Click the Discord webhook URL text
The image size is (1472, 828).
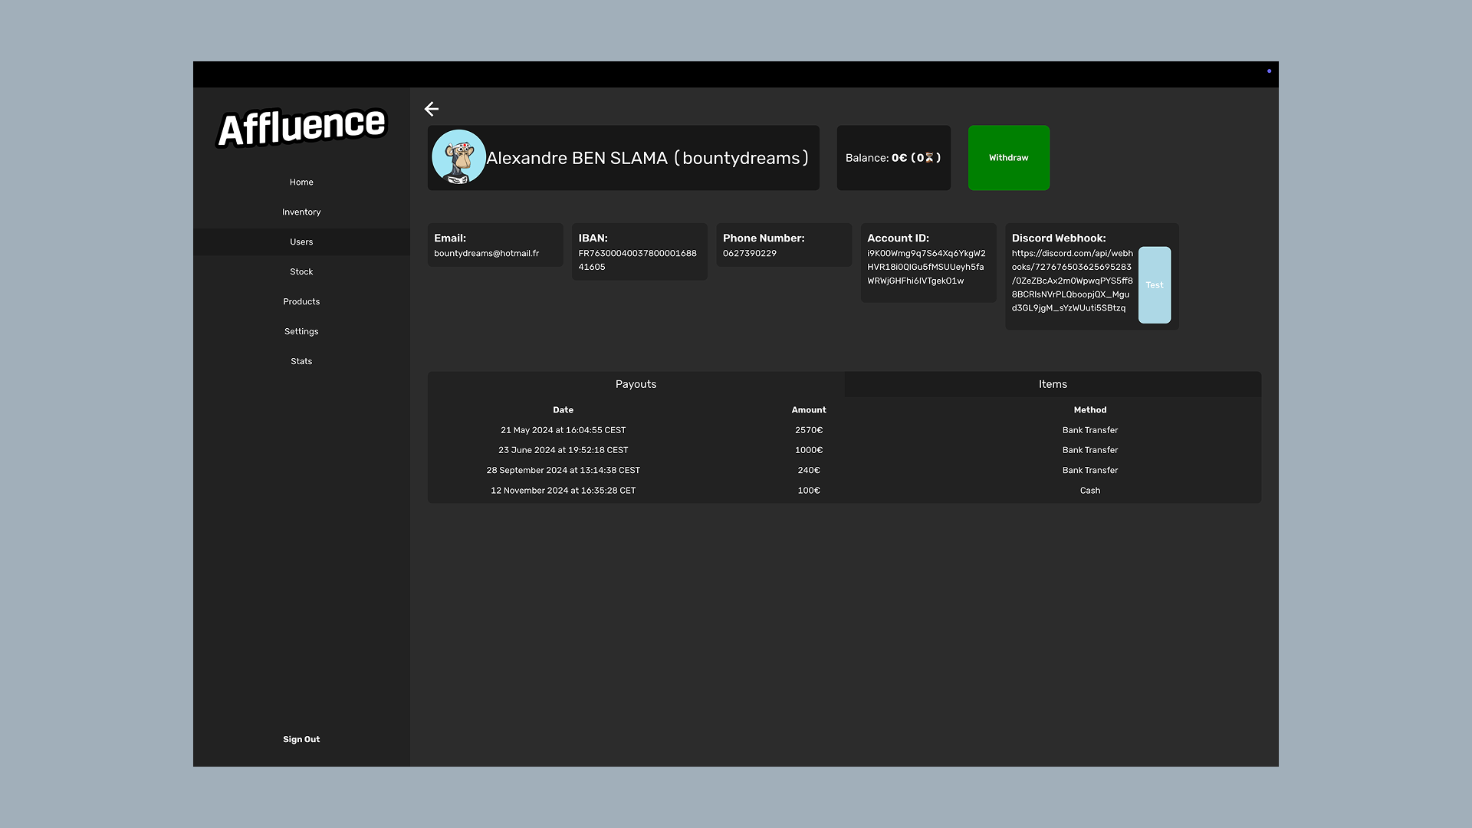click(1072, 281)
